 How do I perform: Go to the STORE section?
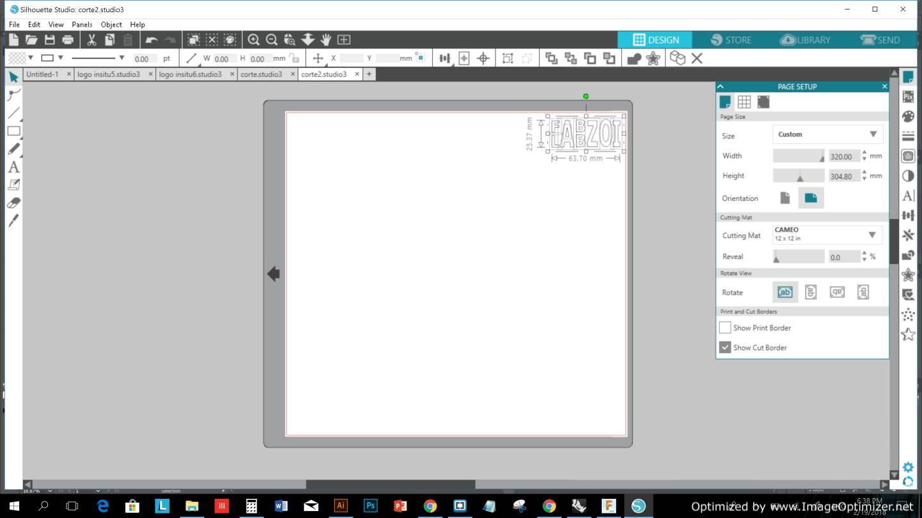pos(730,40)
